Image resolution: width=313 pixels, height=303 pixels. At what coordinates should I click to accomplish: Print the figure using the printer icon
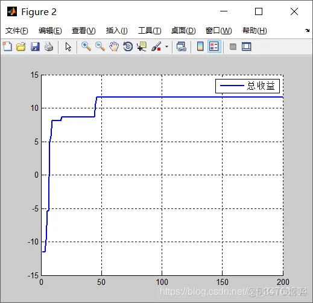tap(49, 46)
